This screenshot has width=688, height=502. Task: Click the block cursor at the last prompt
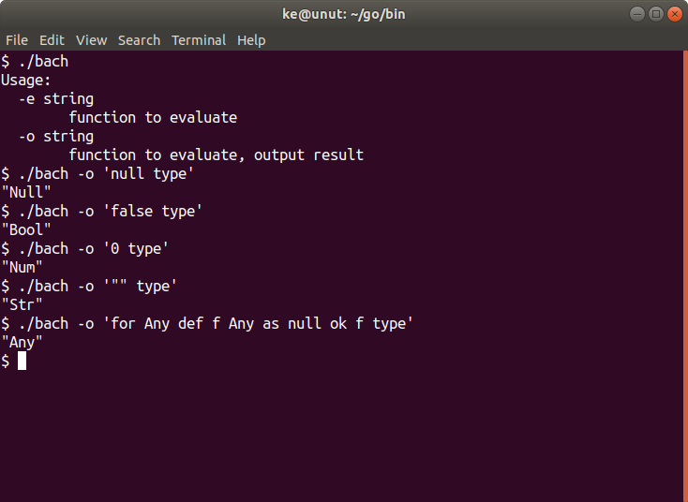coord(22,361)
